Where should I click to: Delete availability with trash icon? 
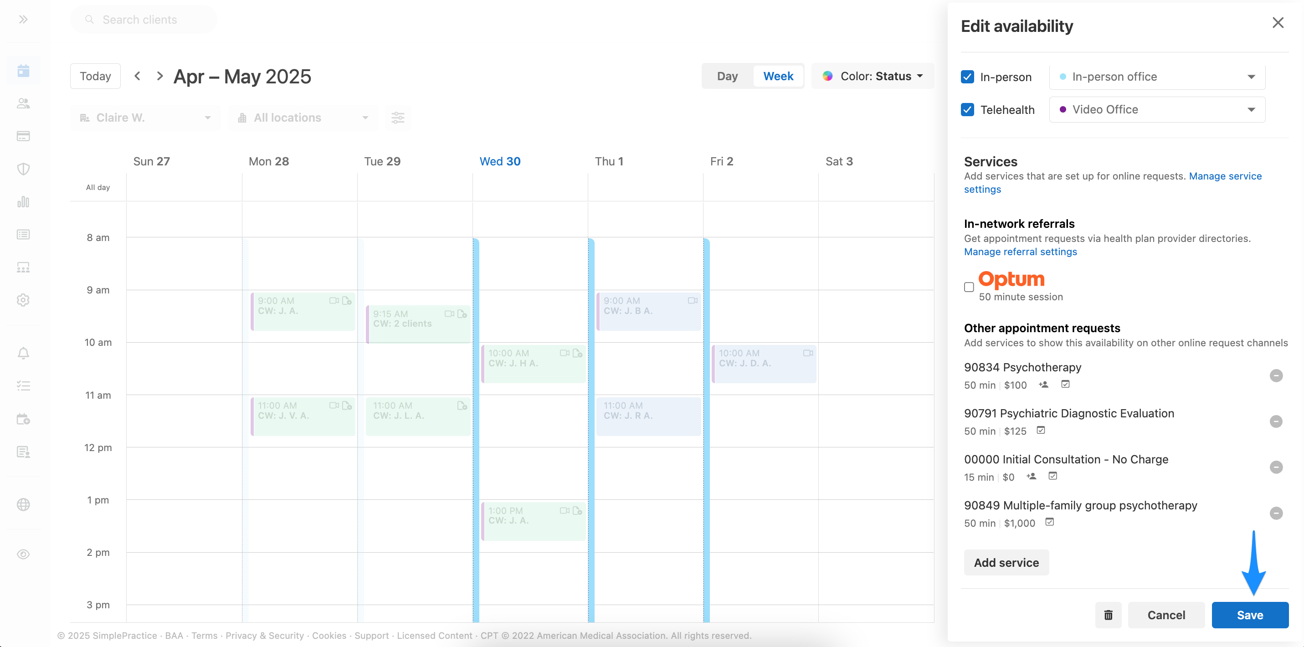coord(1108,615)
